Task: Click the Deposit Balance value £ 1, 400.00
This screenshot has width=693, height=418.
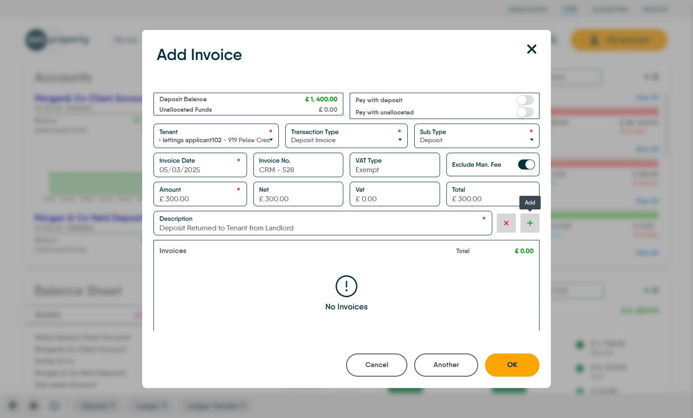Action: (x=321, y=99)
